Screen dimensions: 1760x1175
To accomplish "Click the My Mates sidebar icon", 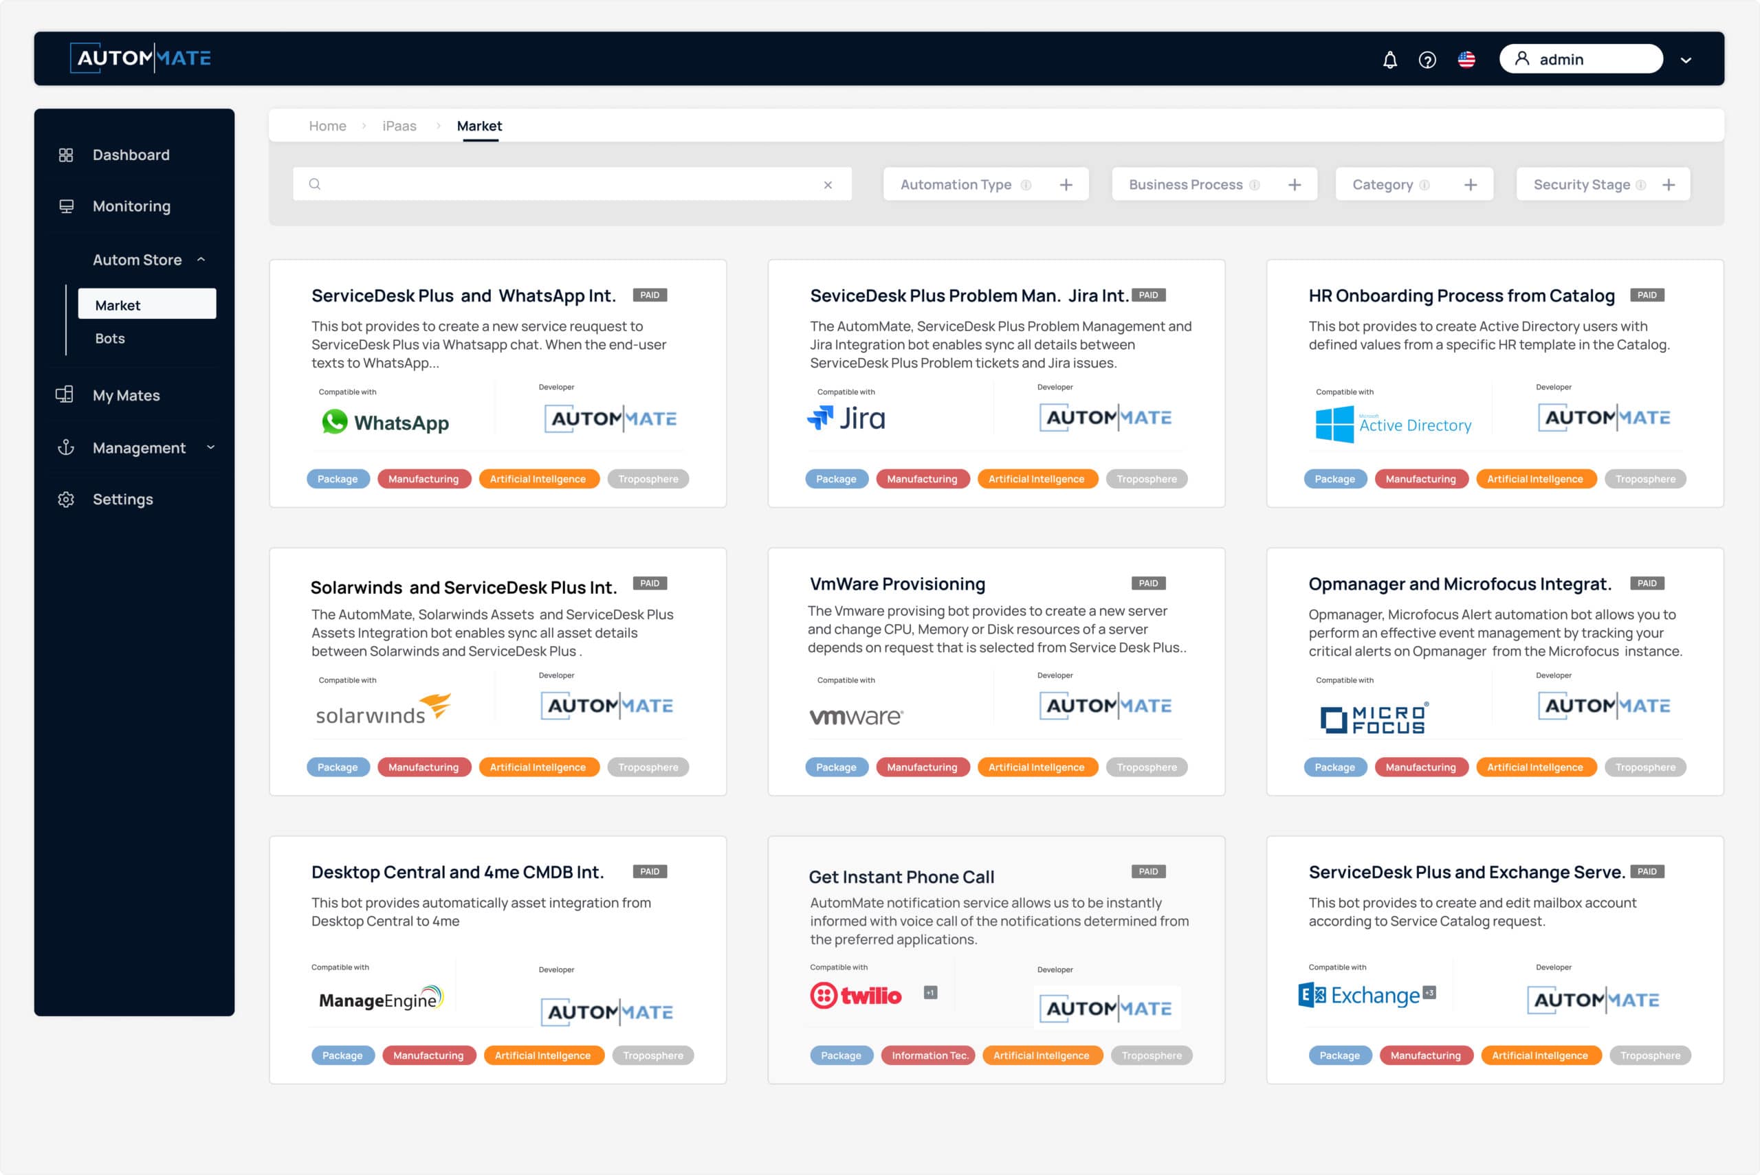I will coord(65,395).
